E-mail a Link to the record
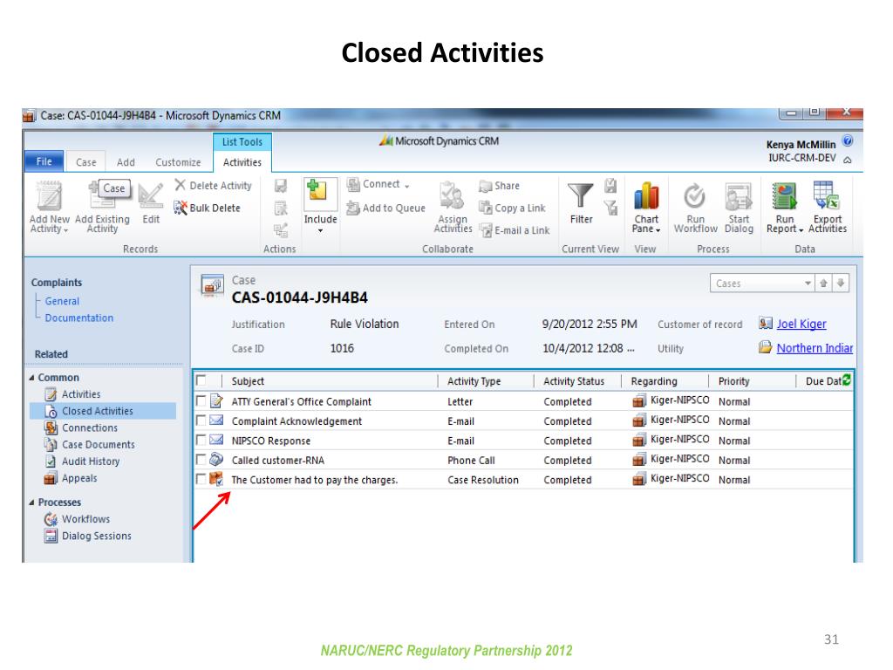 point(515,230)
